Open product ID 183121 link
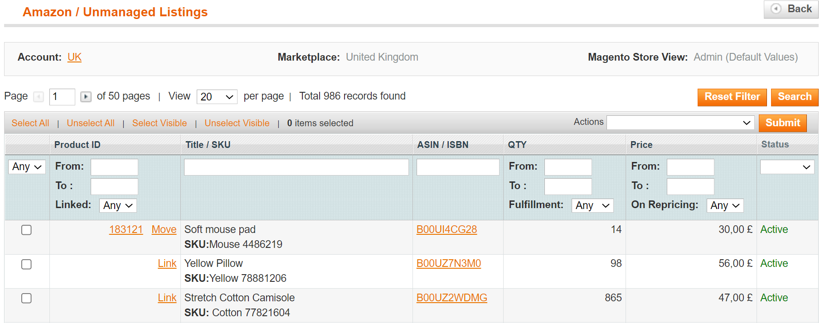 tap(126, 229)
